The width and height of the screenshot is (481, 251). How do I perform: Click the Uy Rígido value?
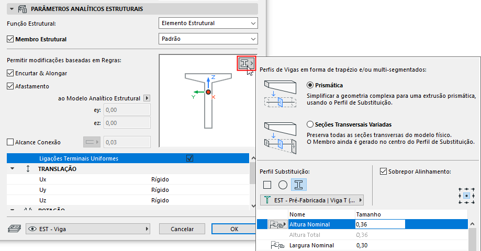160,190
